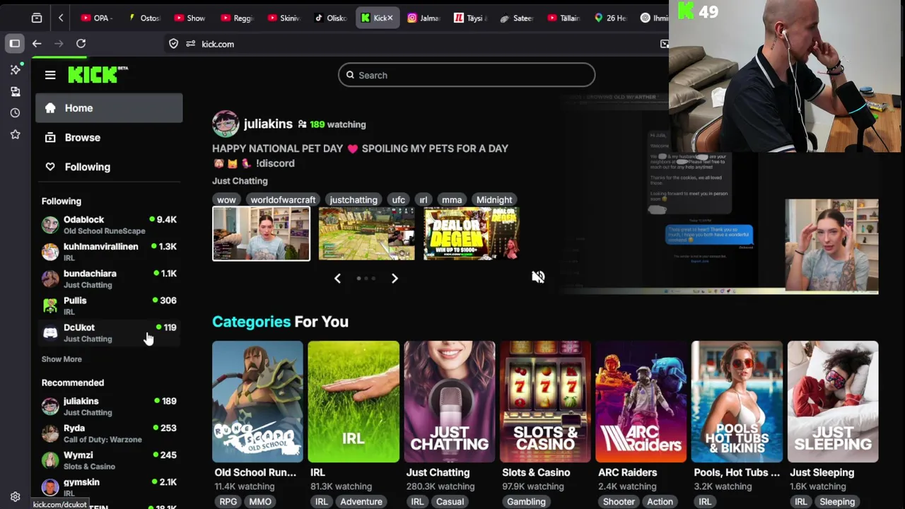Viewport: 905px width, 509px height.
Task: Open gymskin in Recommended list
Action: (x=109, y=487)
